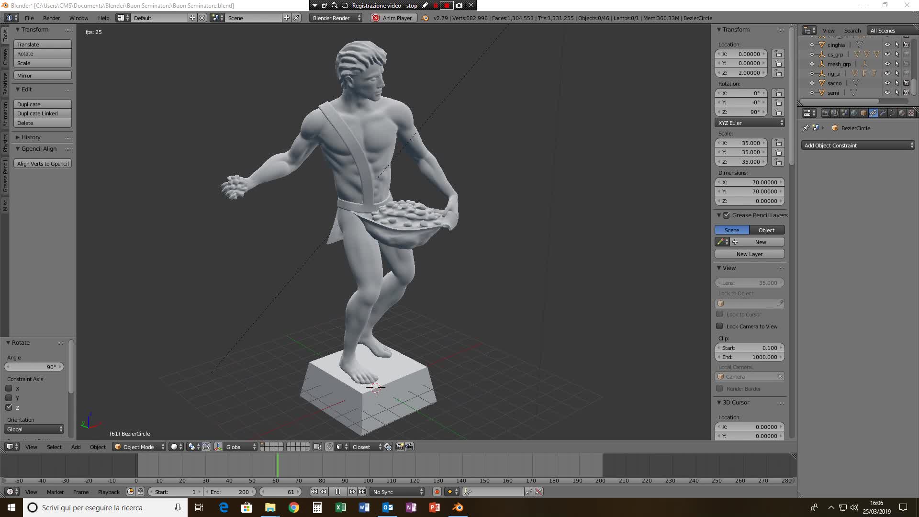Pause the animation playback

pyautogui.click(x=338, y=492)
